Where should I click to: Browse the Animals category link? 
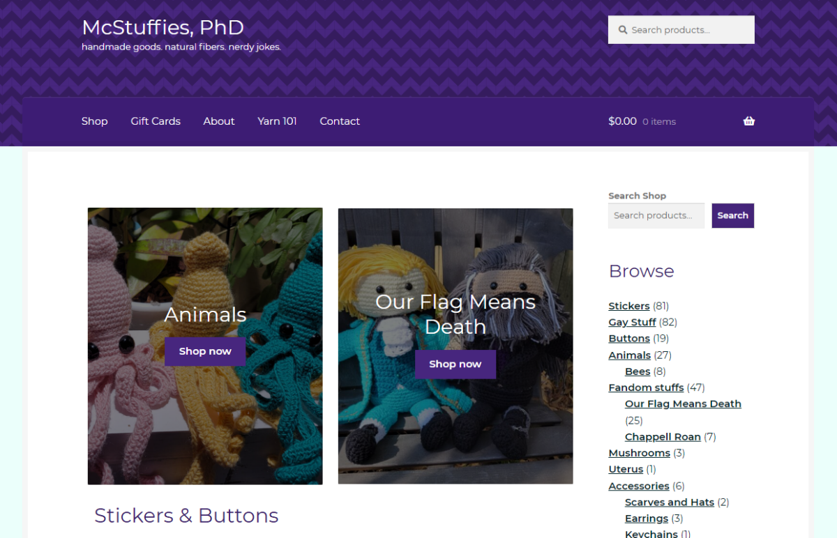tap(629, 355)
